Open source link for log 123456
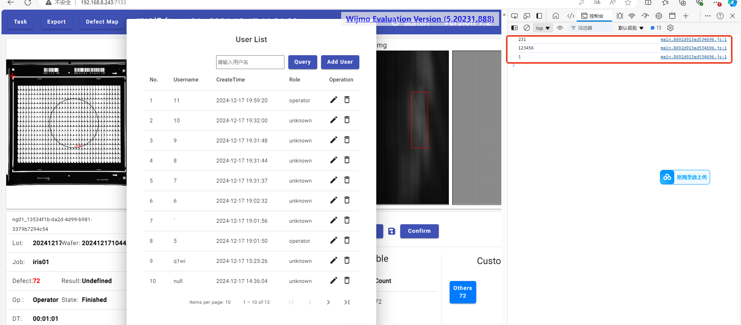 coord(694,48)
